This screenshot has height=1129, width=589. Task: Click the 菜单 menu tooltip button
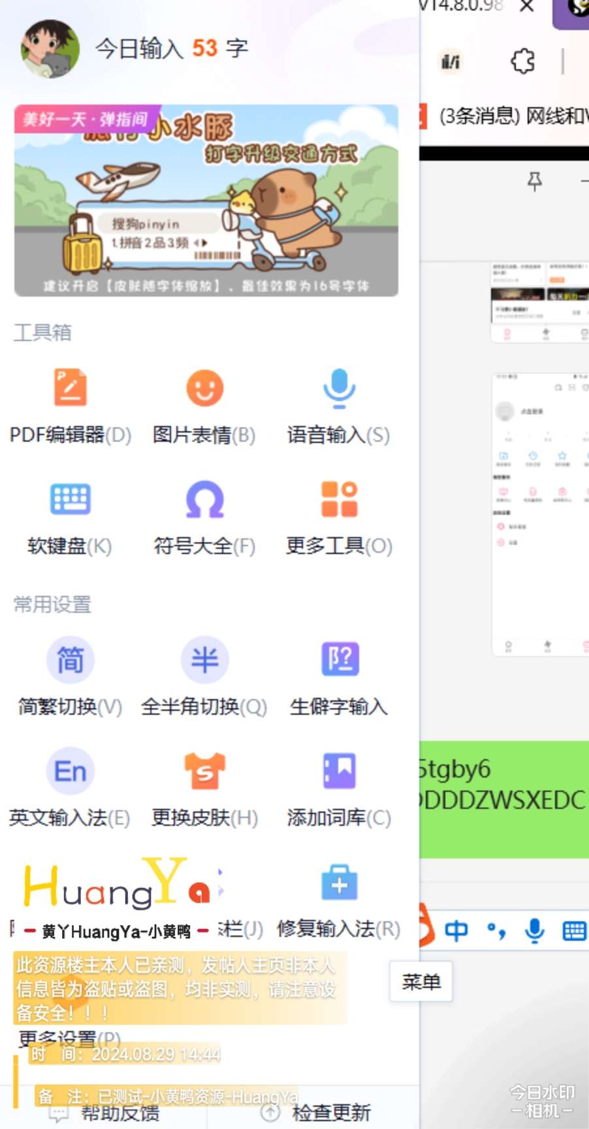(421, 981)
